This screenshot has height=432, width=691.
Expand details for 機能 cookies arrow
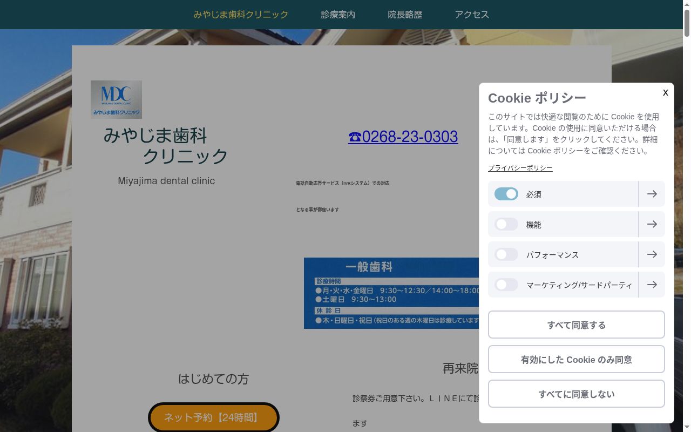point(652,224)
